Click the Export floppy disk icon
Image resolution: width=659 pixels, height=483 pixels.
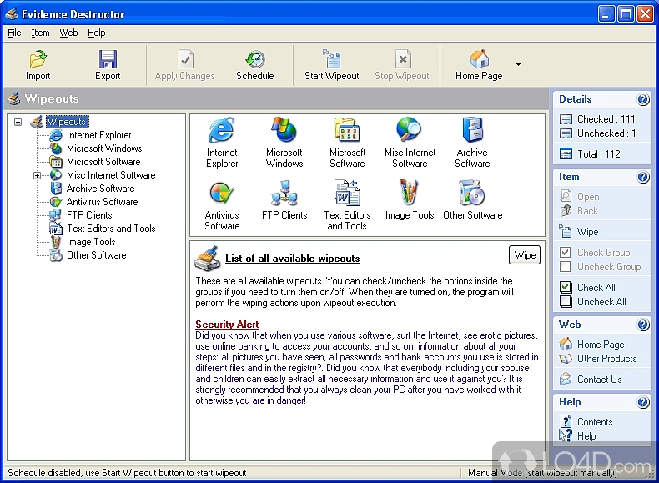coord(108,59)
